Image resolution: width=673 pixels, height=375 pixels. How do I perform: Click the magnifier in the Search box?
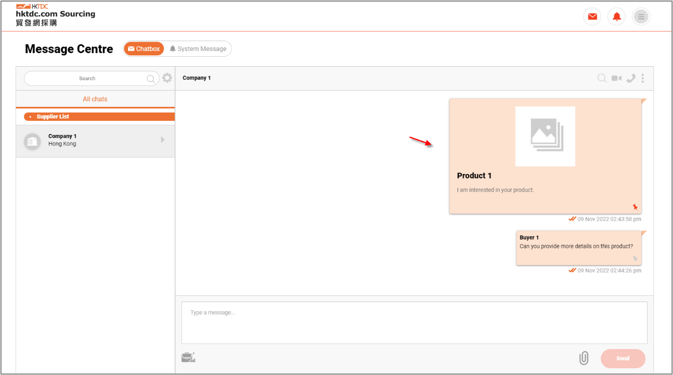(151, 79)
